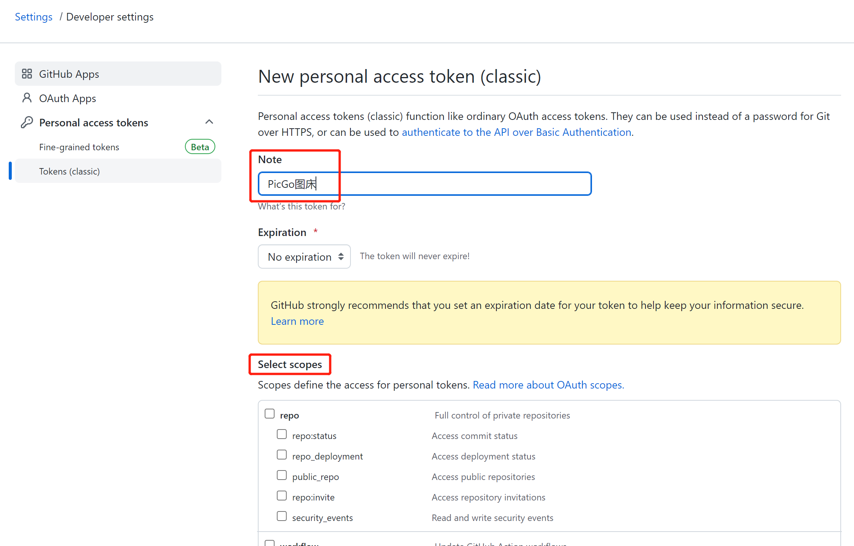Toggle the security_events checkbox
854x546 pixels.
[x=282, y=516]
